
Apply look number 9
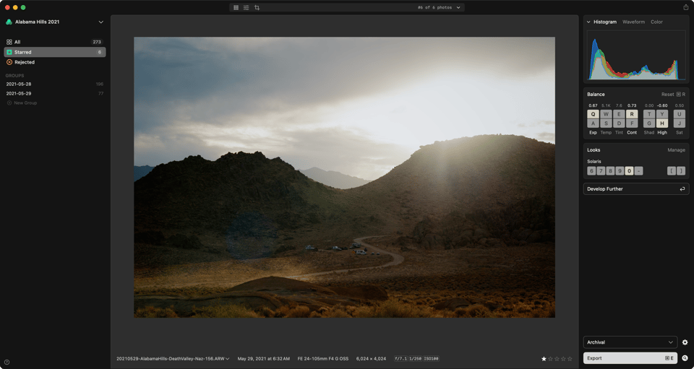tap(620, 171)
